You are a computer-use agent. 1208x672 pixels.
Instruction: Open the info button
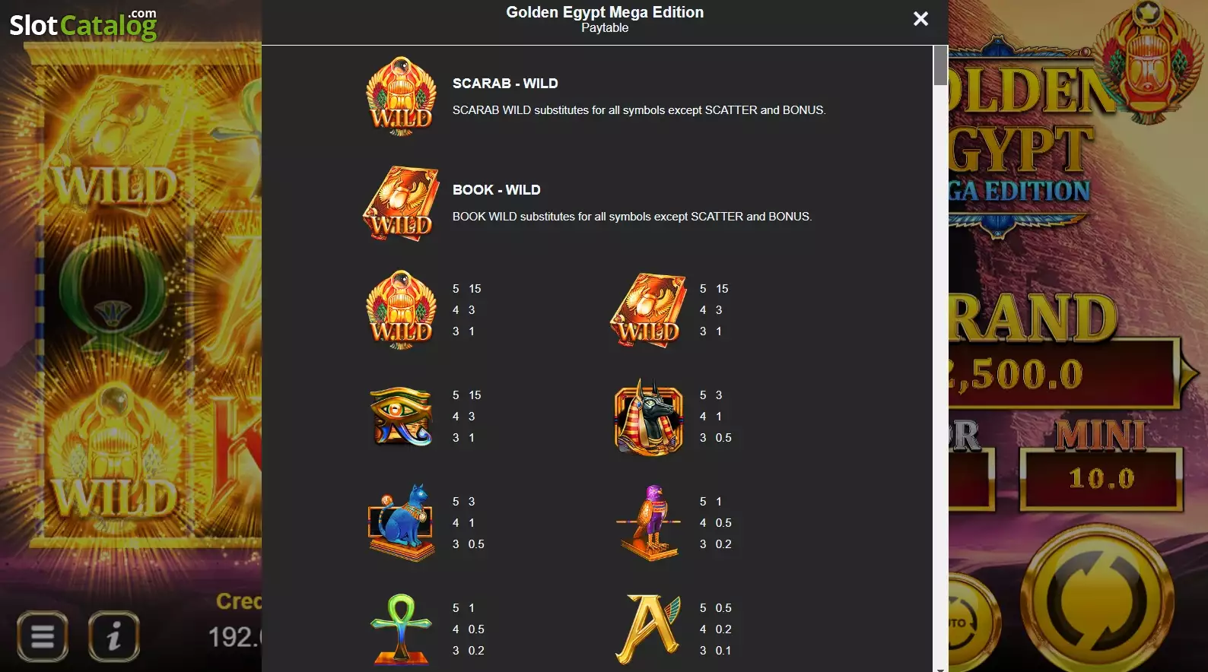tap(114, 636)
